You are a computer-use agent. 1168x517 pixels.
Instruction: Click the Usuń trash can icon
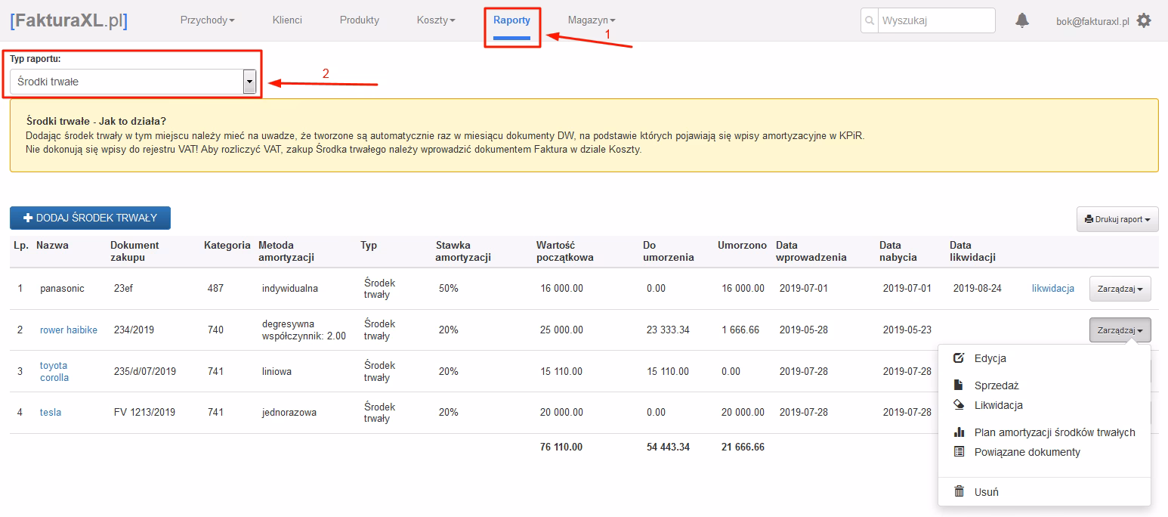pyautogui.click(x=959, y=491)
